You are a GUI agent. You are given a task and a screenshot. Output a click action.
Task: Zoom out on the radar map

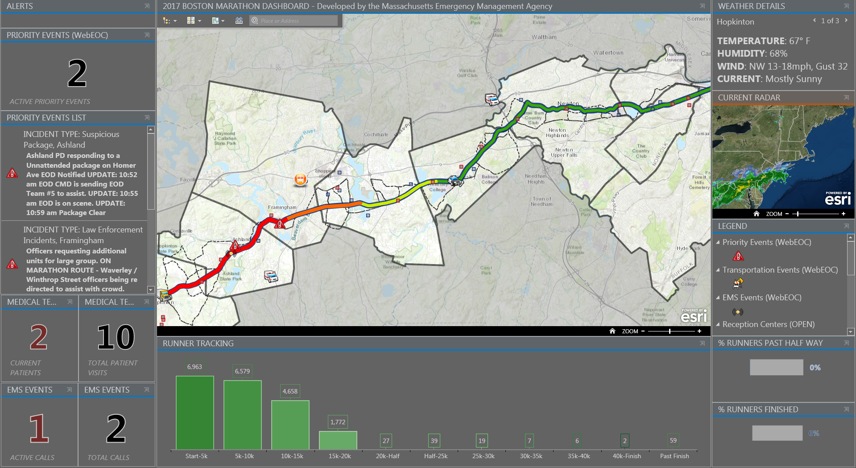pyautogui.click(x=787, y=214)
